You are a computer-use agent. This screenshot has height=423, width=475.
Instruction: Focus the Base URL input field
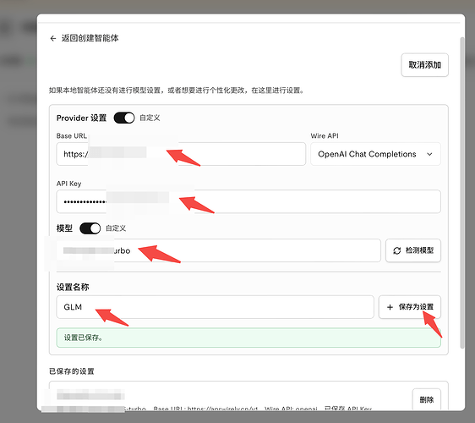tap(181, 154)
